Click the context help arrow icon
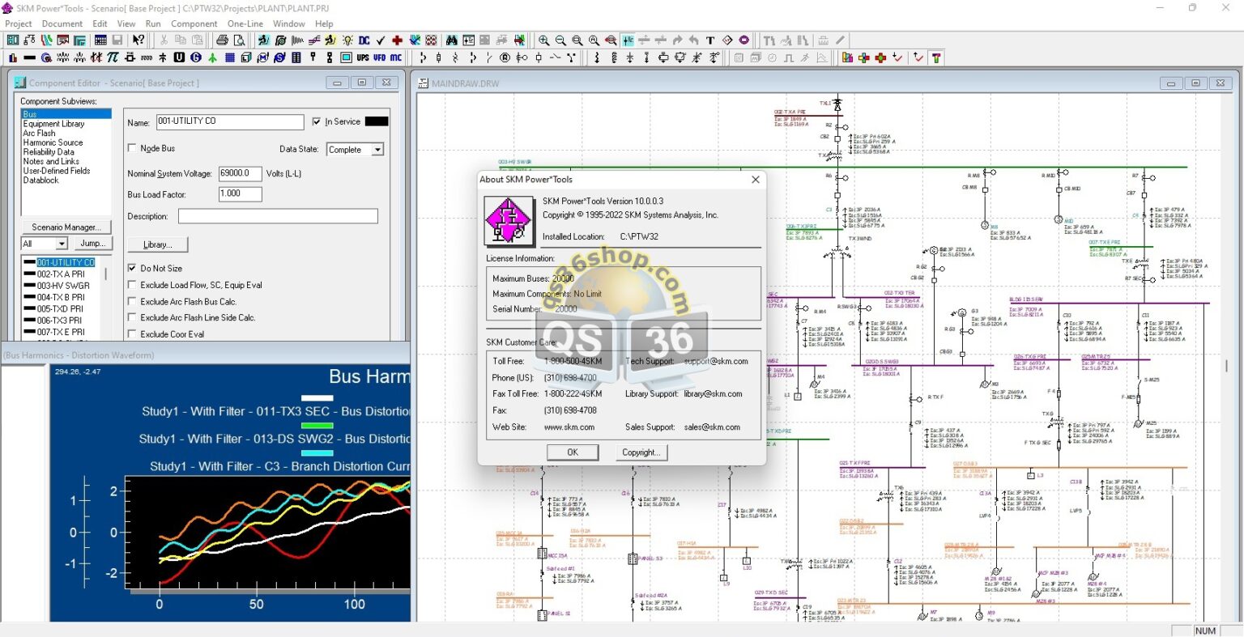 point(138,40)
